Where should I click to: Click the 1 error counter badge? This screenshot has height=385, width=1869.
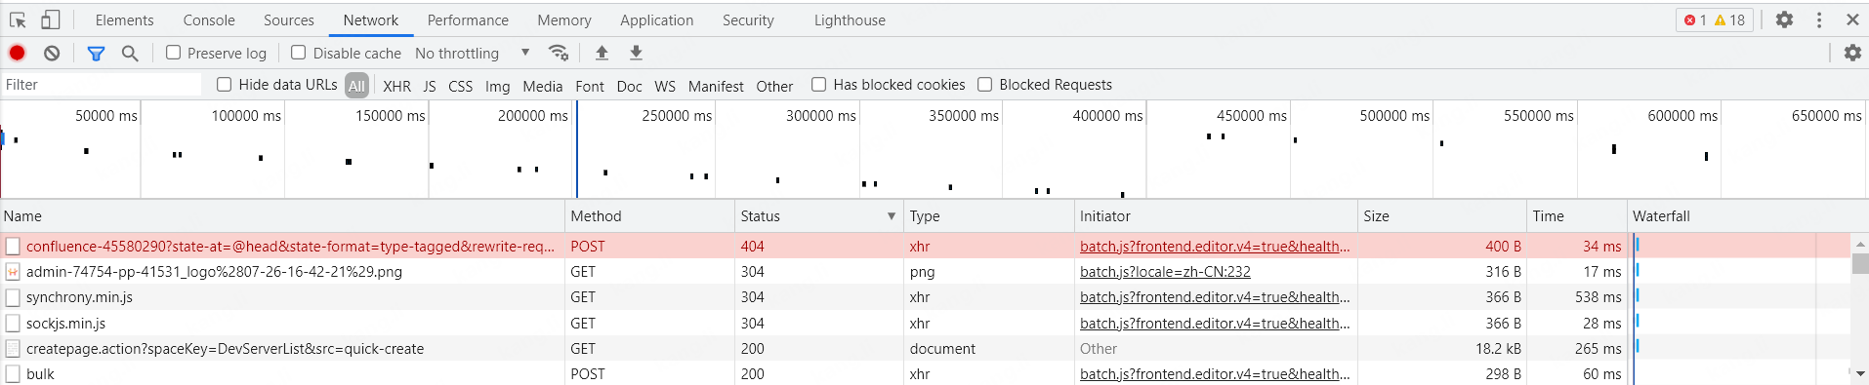(x=1696, y=19)
